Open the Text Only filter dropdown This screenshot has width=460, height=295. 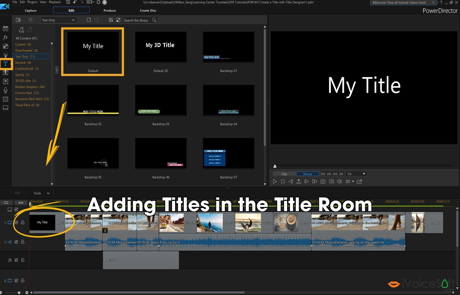click(x=58, y=20)
